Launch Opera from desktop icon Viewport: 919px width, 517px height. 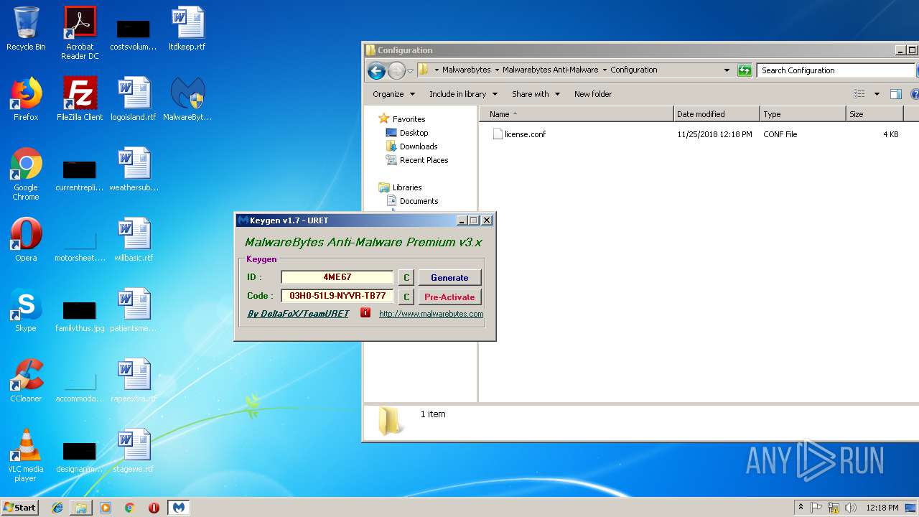coord(26,240)
